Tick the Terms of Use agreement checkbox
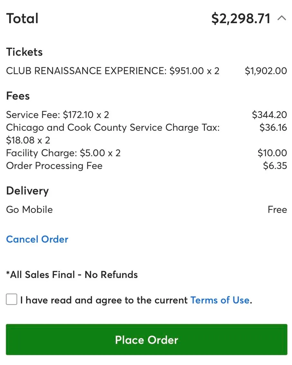 click(12, 300)
